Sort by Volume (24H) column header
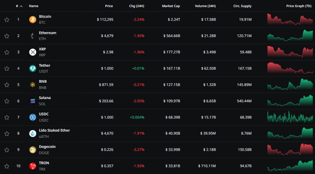This screenshot has width=315, height=174. [205, 6]
